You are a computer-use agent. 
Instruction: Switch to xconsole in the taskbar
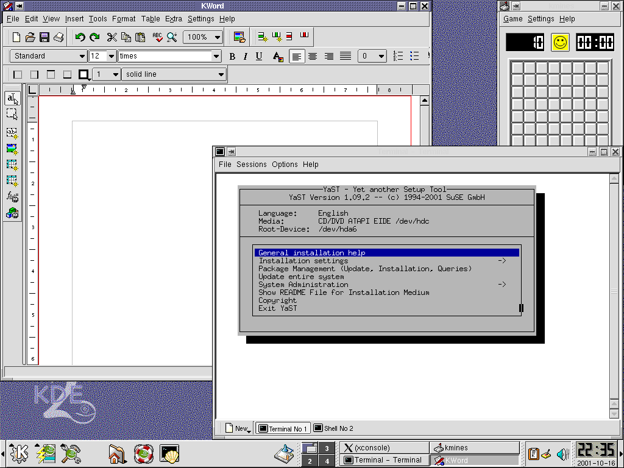(x=383, y=448)
